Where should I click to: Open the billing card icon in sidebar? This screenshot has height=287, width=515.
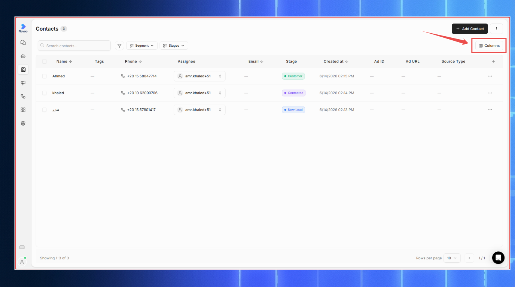tap(22, 247)
